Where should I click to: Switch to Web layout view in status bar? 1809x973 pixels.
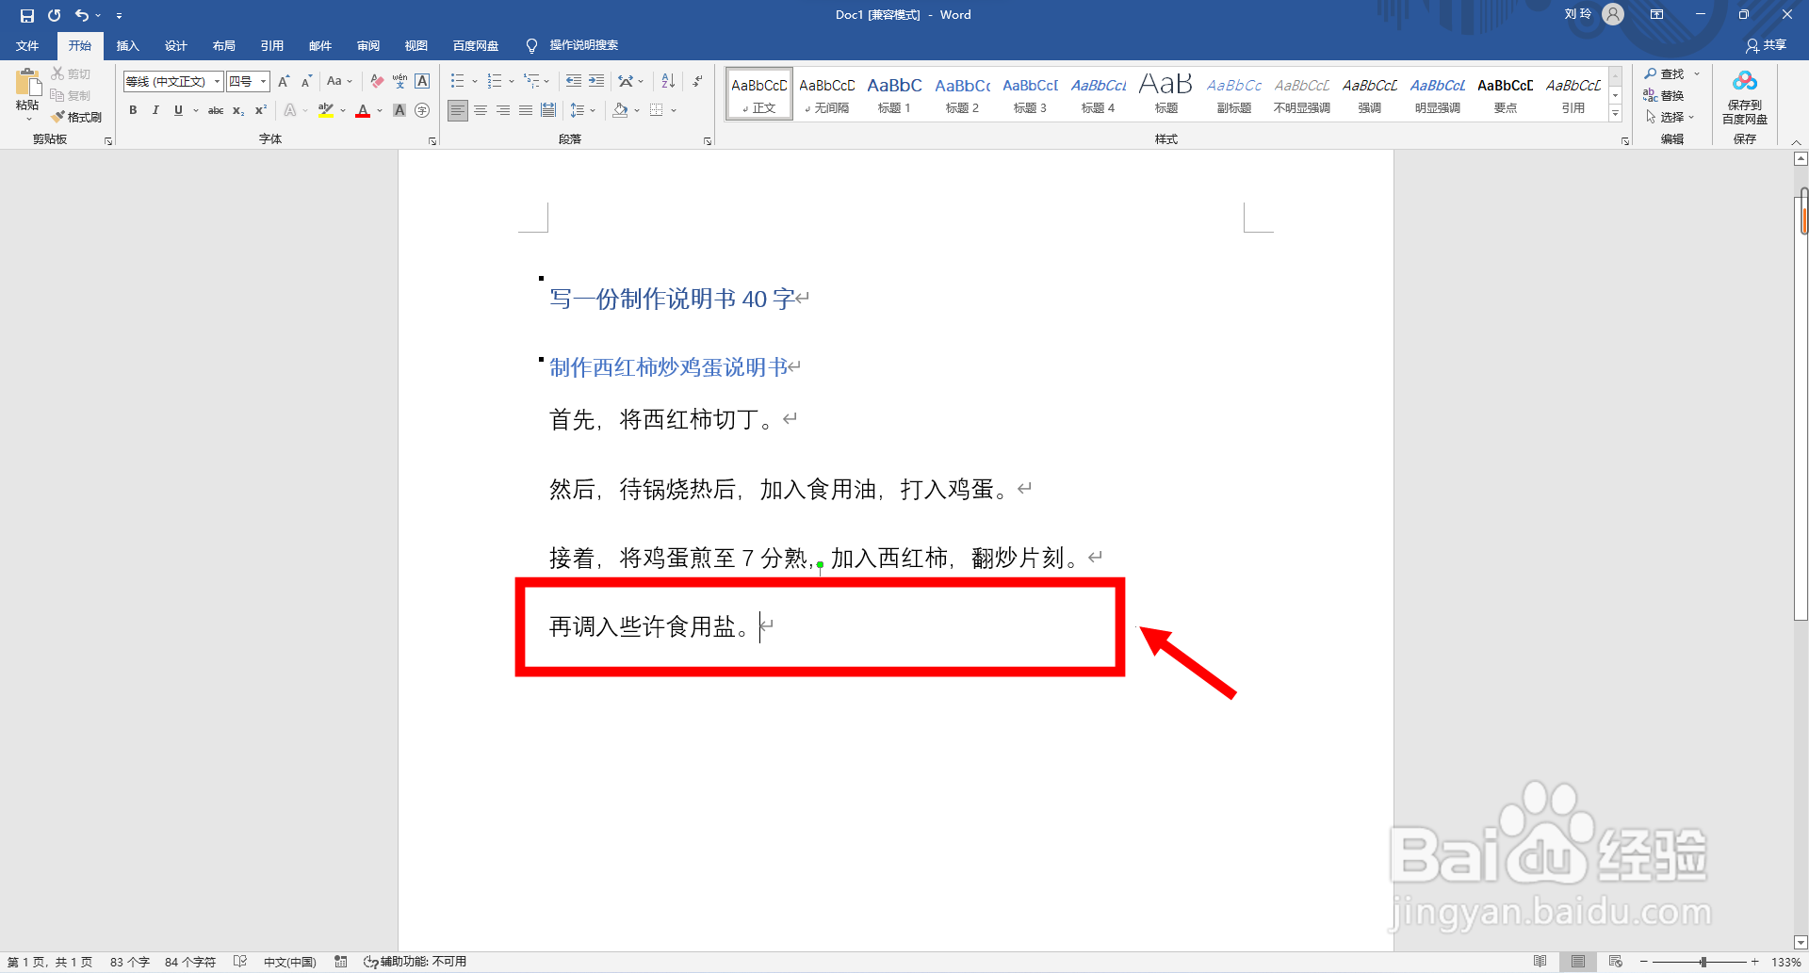click(x=1616, y=962)
